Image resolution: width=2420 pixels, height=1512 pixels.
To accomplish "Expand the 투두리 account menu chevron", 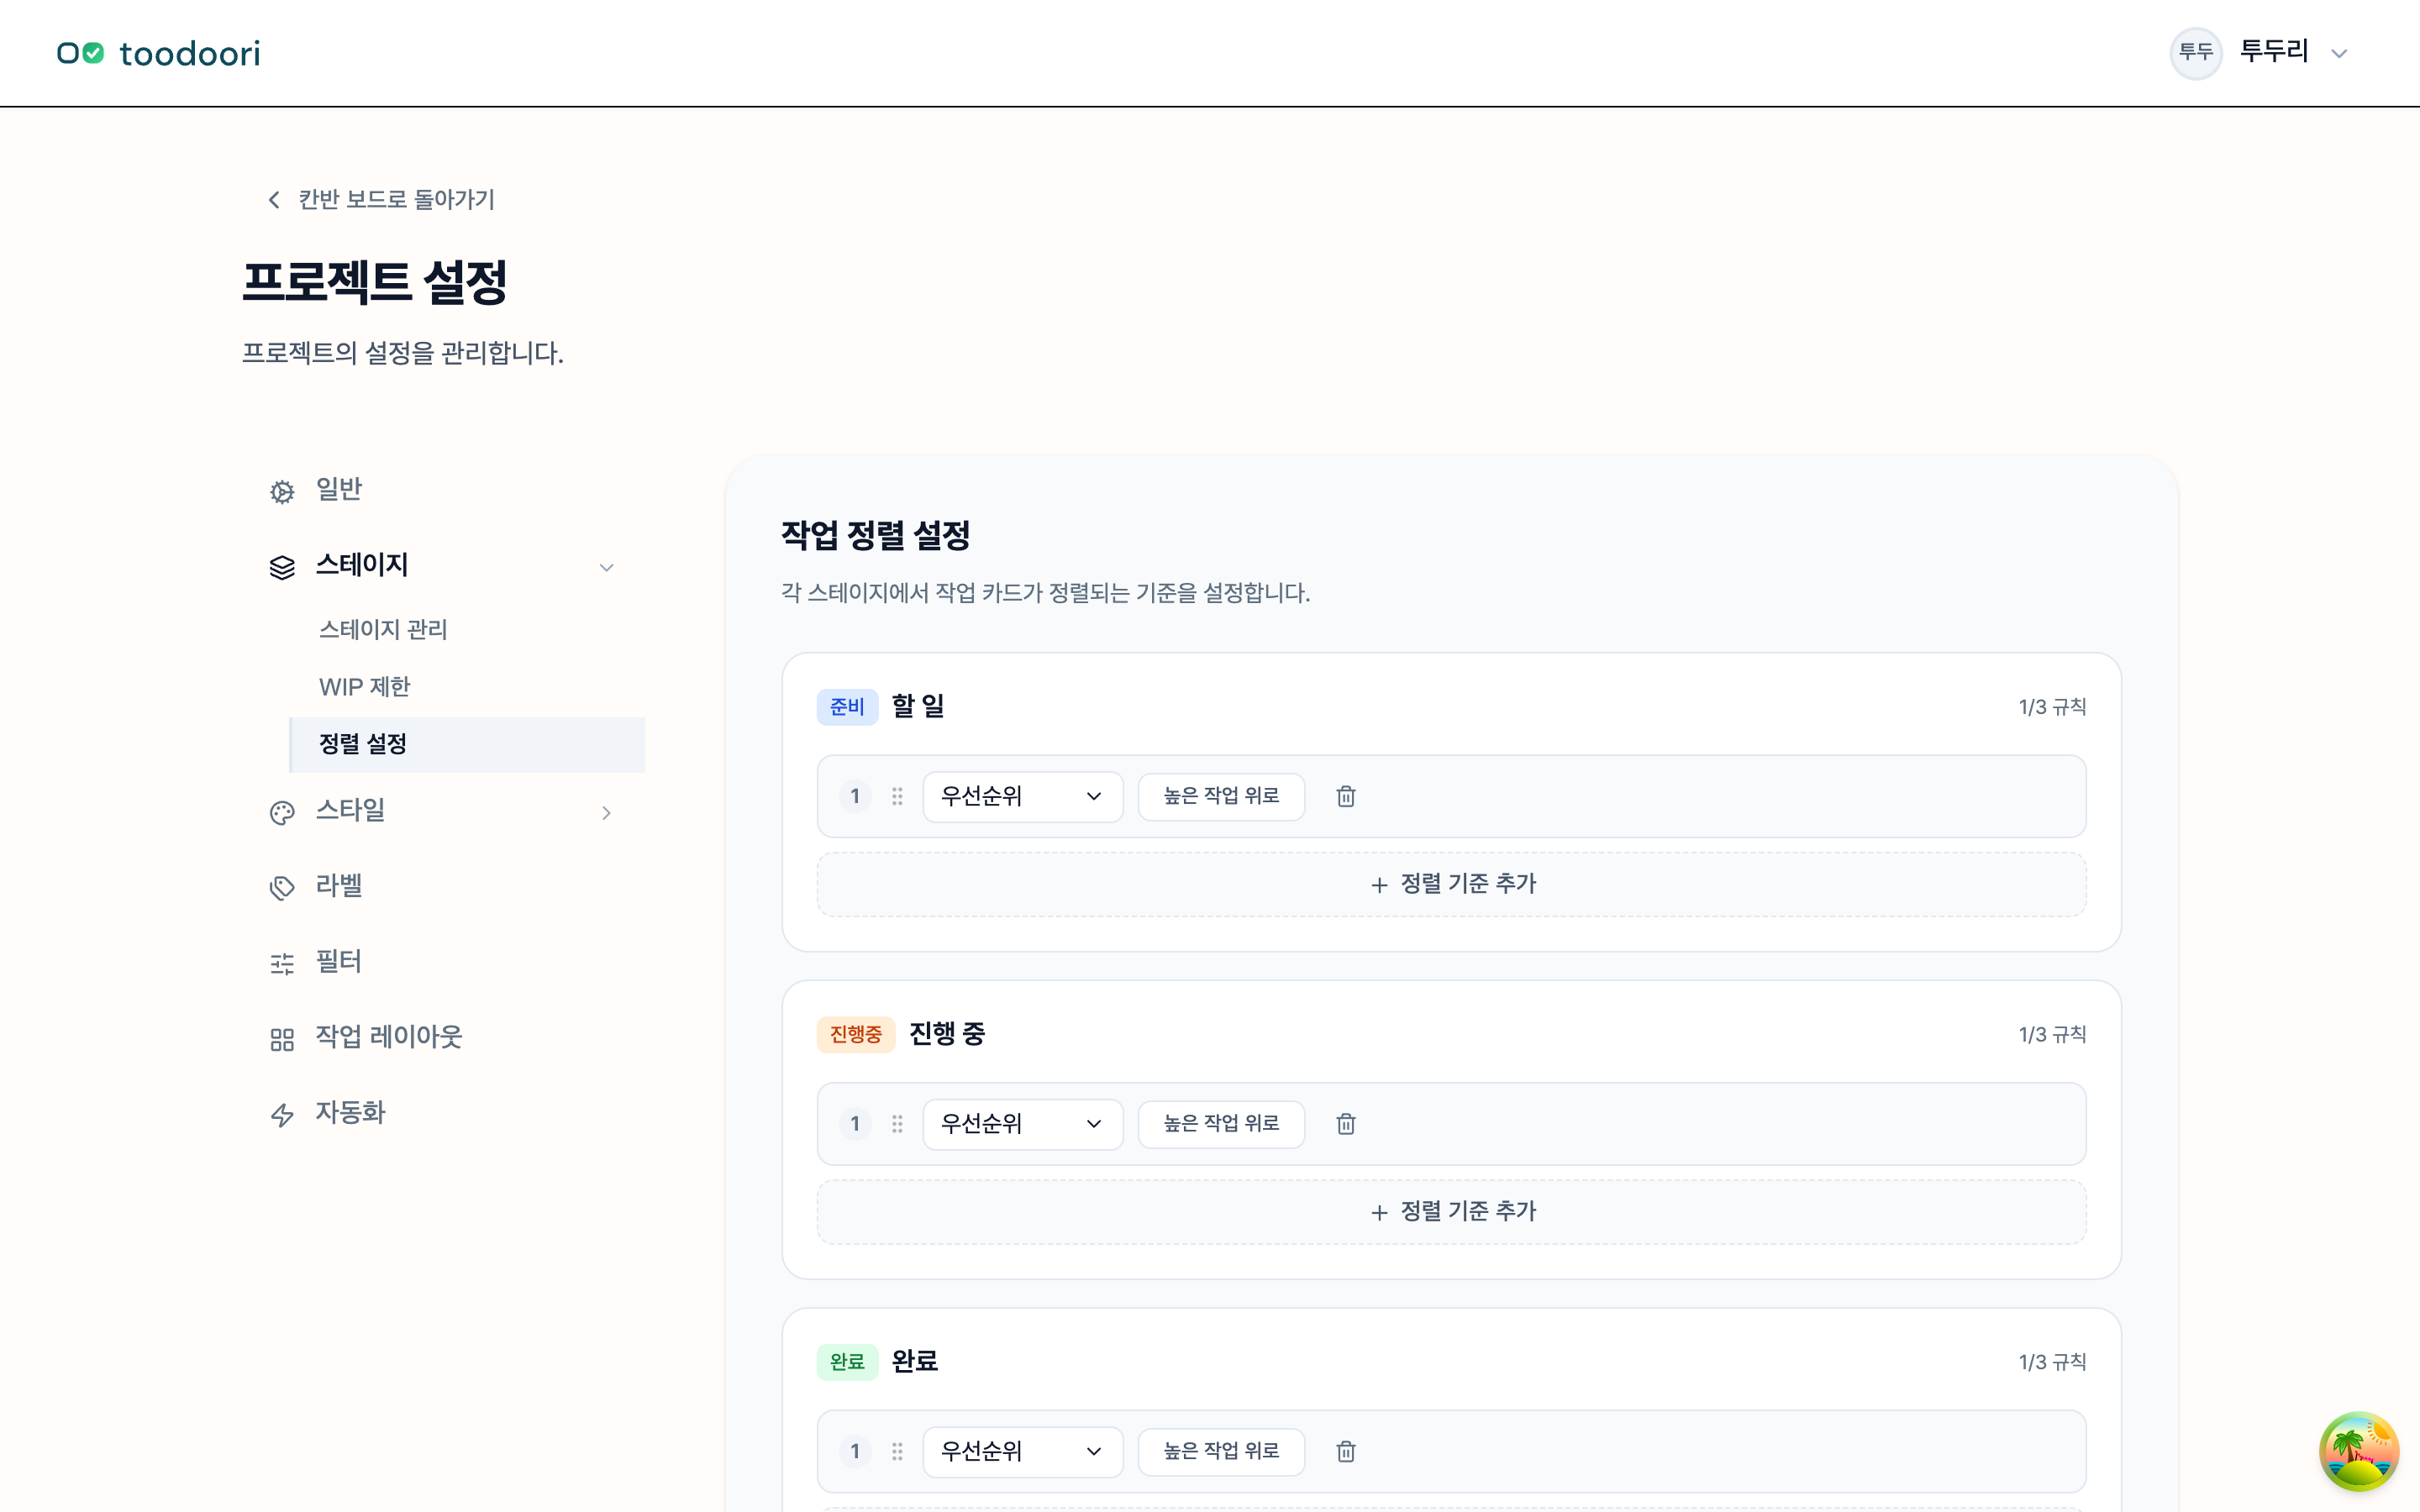I will [2339, 54].
